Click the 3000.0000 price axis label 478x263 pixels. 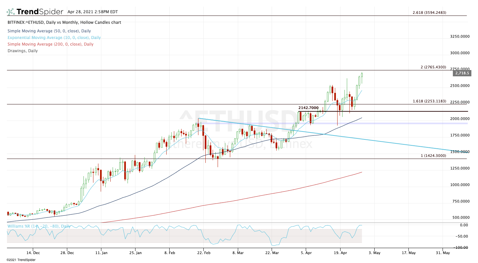[460, 53]
